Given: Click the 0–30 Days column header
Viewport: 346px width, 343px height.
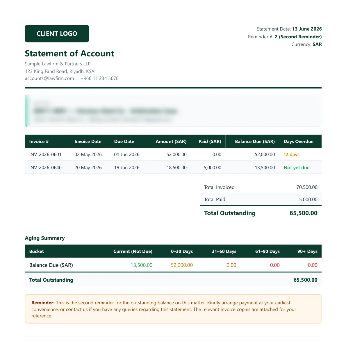Looking at the screenshot, I should click(182, 251).
